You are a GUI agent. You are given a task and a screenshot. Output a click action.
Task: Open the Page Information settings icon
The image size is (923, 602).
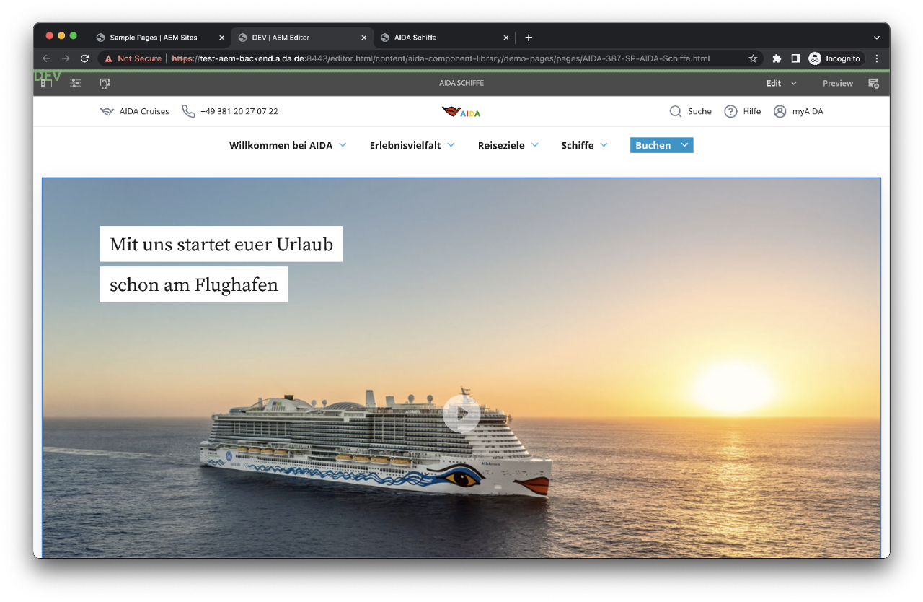tap(75, 84)
